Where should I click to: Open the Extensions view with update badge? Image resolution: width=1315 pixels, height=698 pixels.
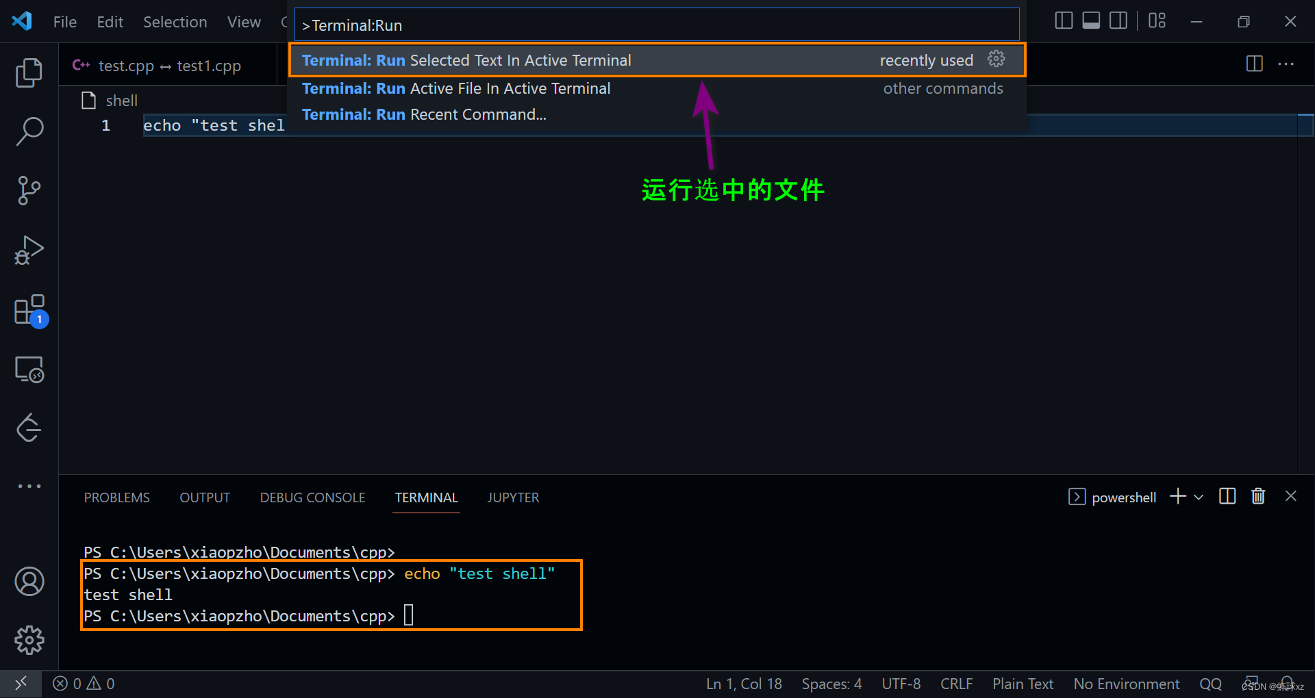pos(30,311)
